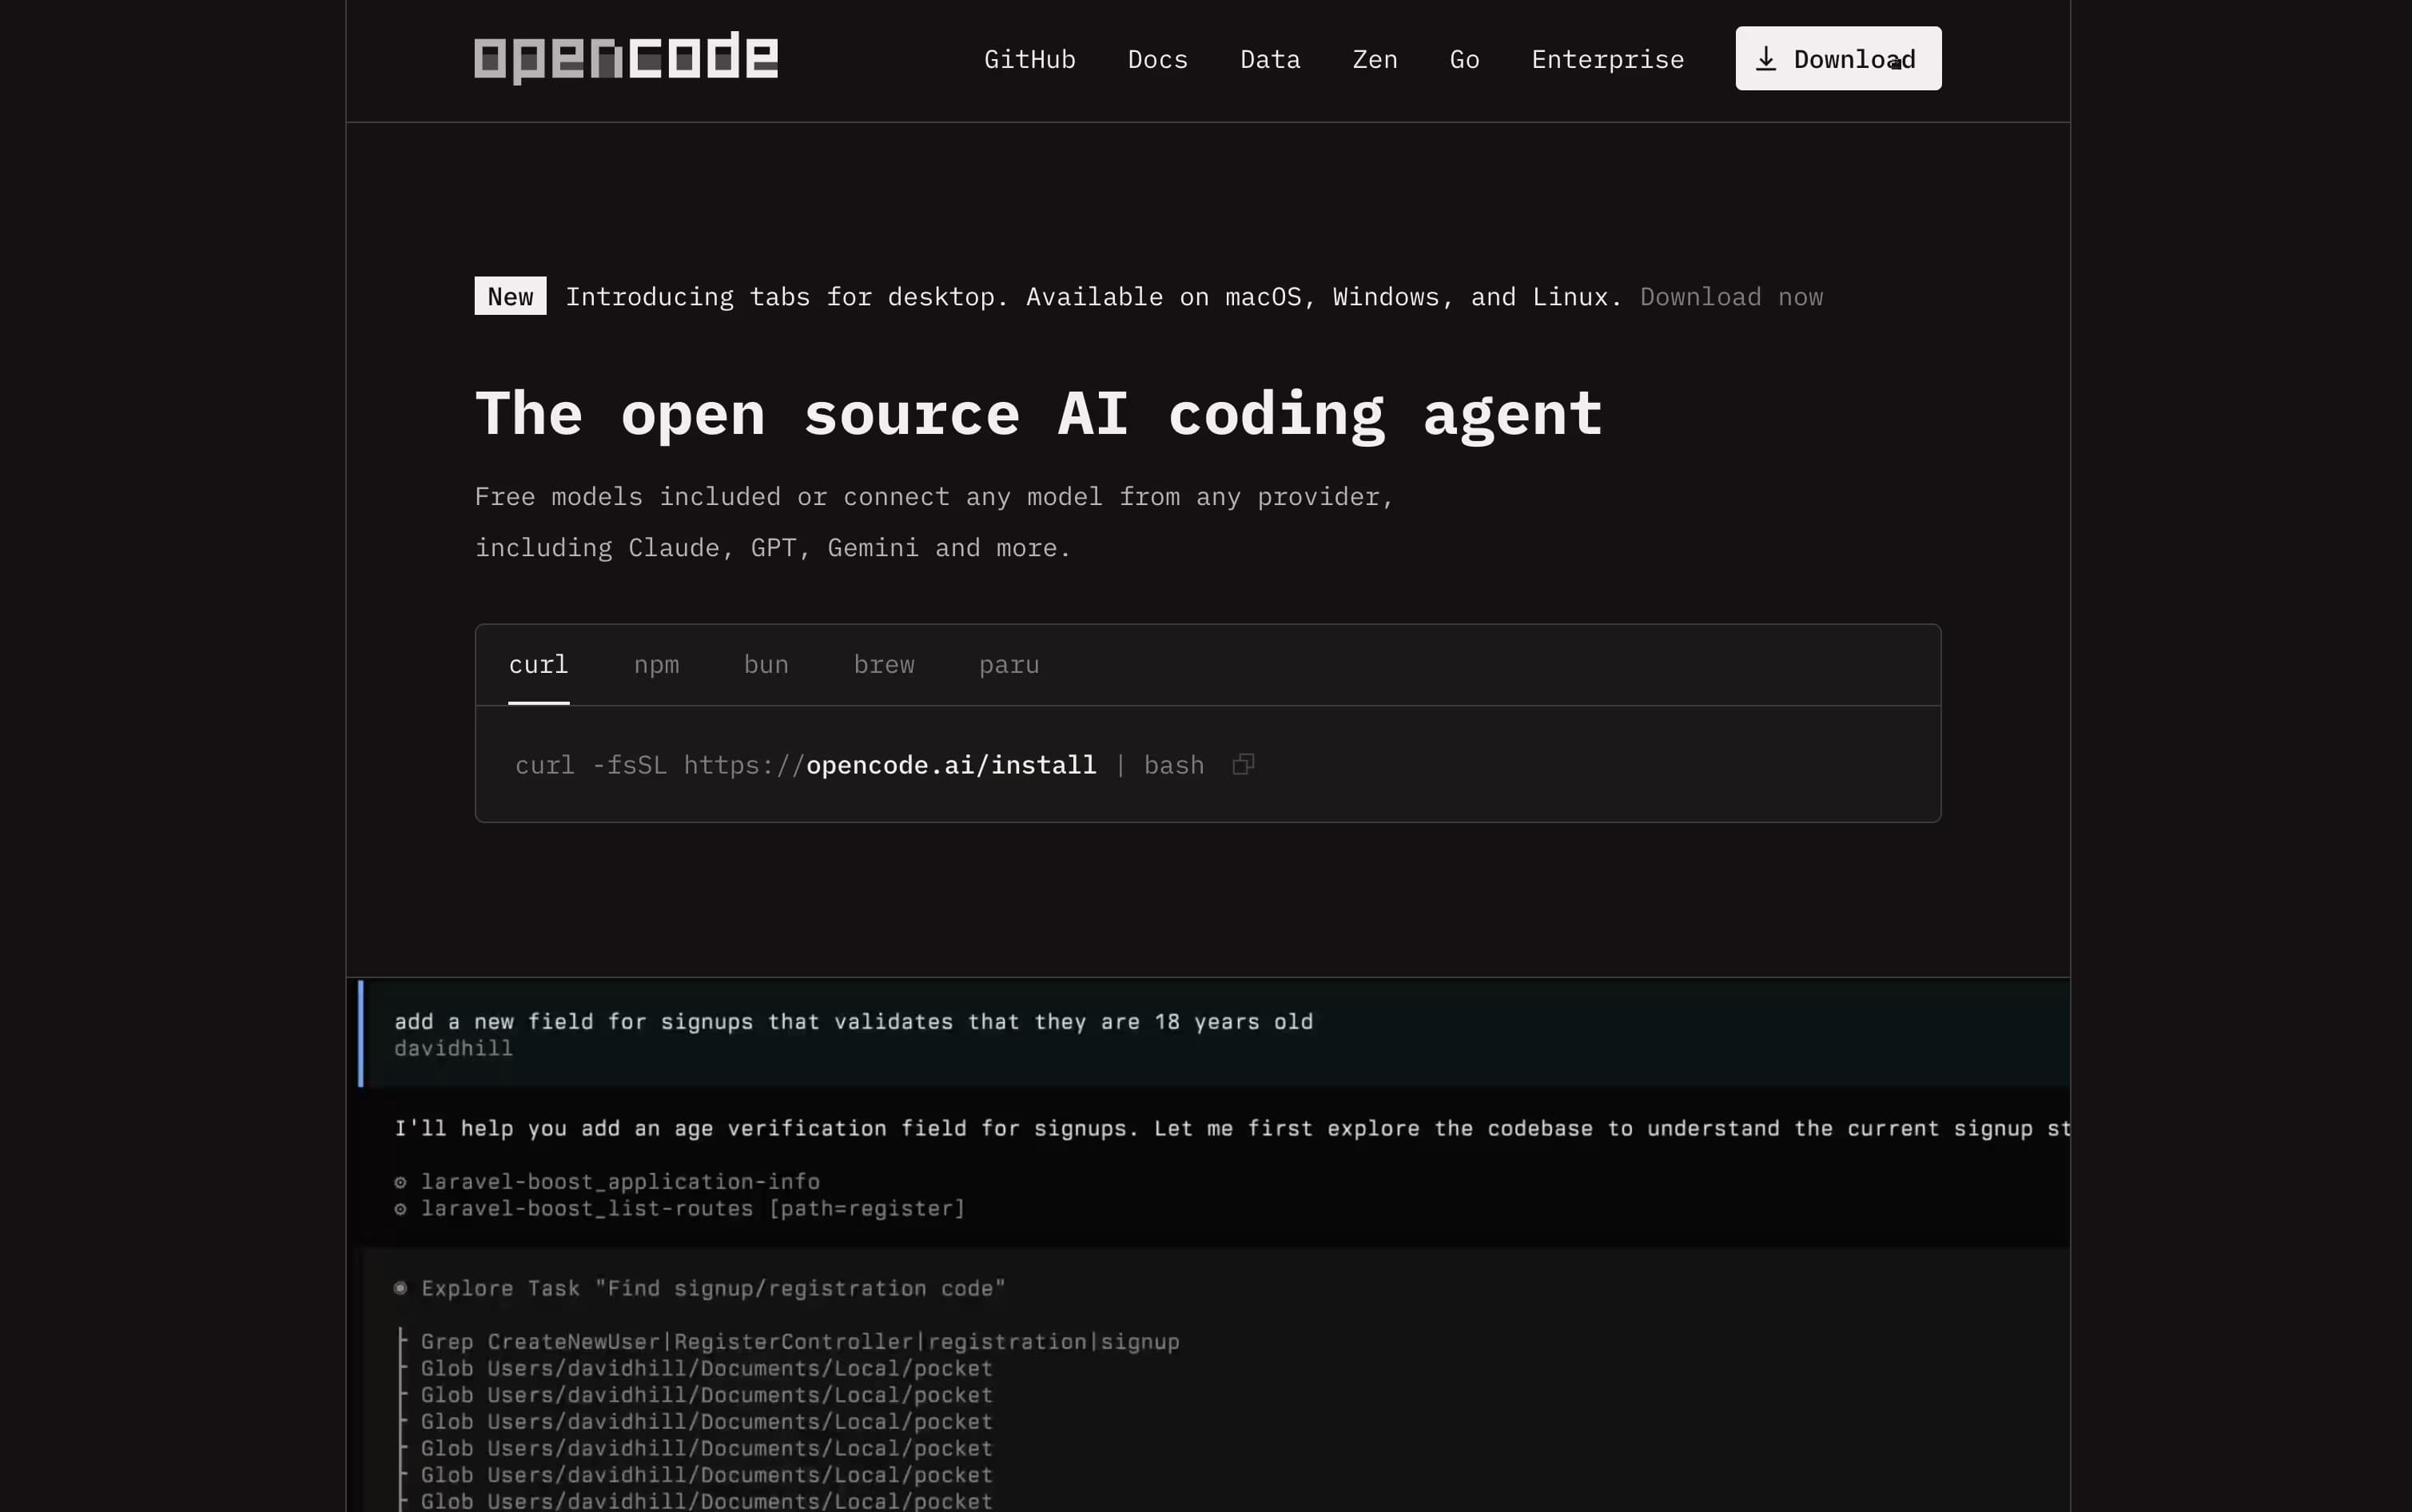
Task: Click the 'Explore Task' line in terminal
Action: (x=699, y=1288)
